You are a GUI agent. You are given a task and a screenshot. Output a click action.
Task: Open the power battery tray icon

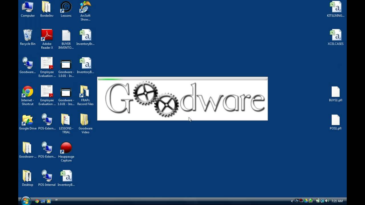point(318,201)
